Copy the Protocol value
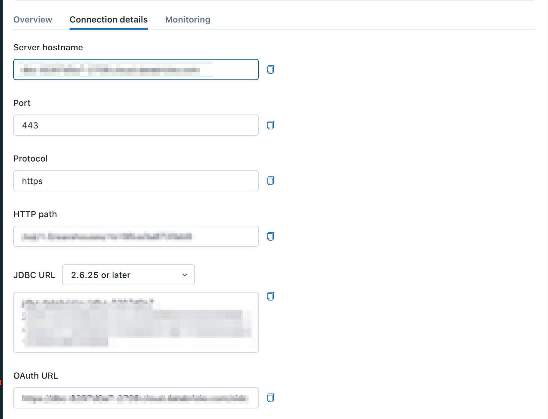The width and height of the screenshot is (548, 419). (270, 181)
